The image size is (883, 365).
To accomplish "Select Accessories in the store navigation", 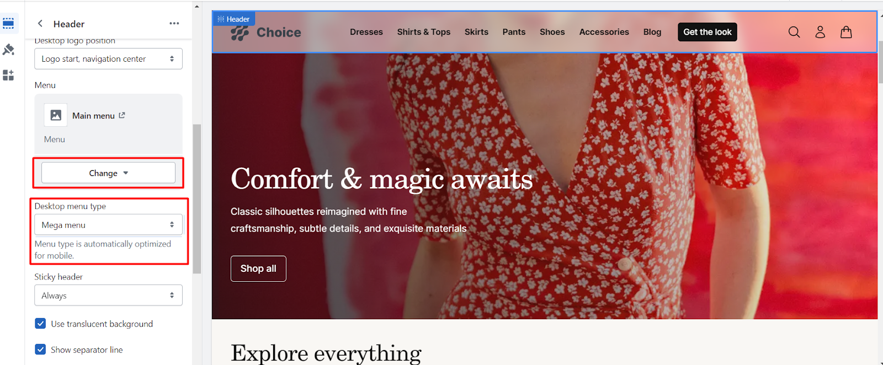I will [x=604, y=32].
